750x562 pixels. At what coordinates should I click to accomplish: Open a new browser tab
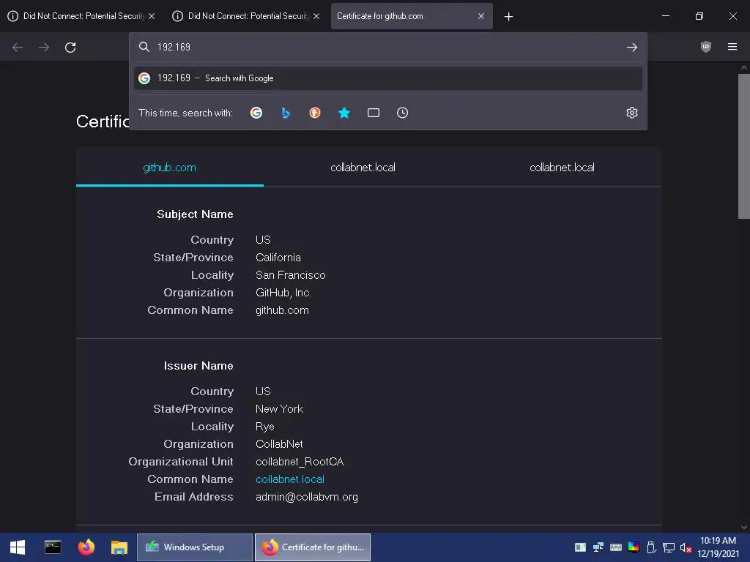point(508,17)
